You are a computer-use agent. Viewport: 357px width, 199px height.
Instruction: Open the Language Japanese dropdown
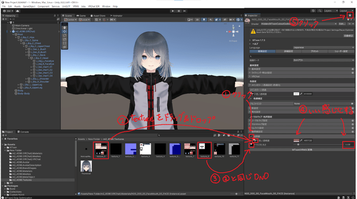[323, 48]
